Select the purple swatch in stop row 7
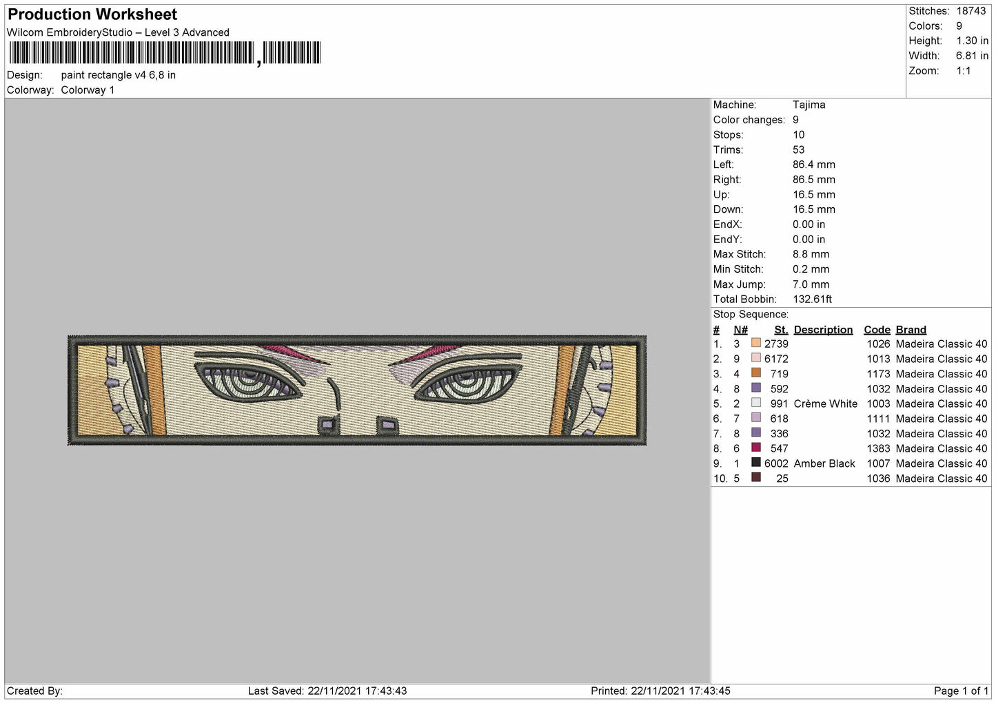This screenshot has height=703, width=996. point(756,433)
